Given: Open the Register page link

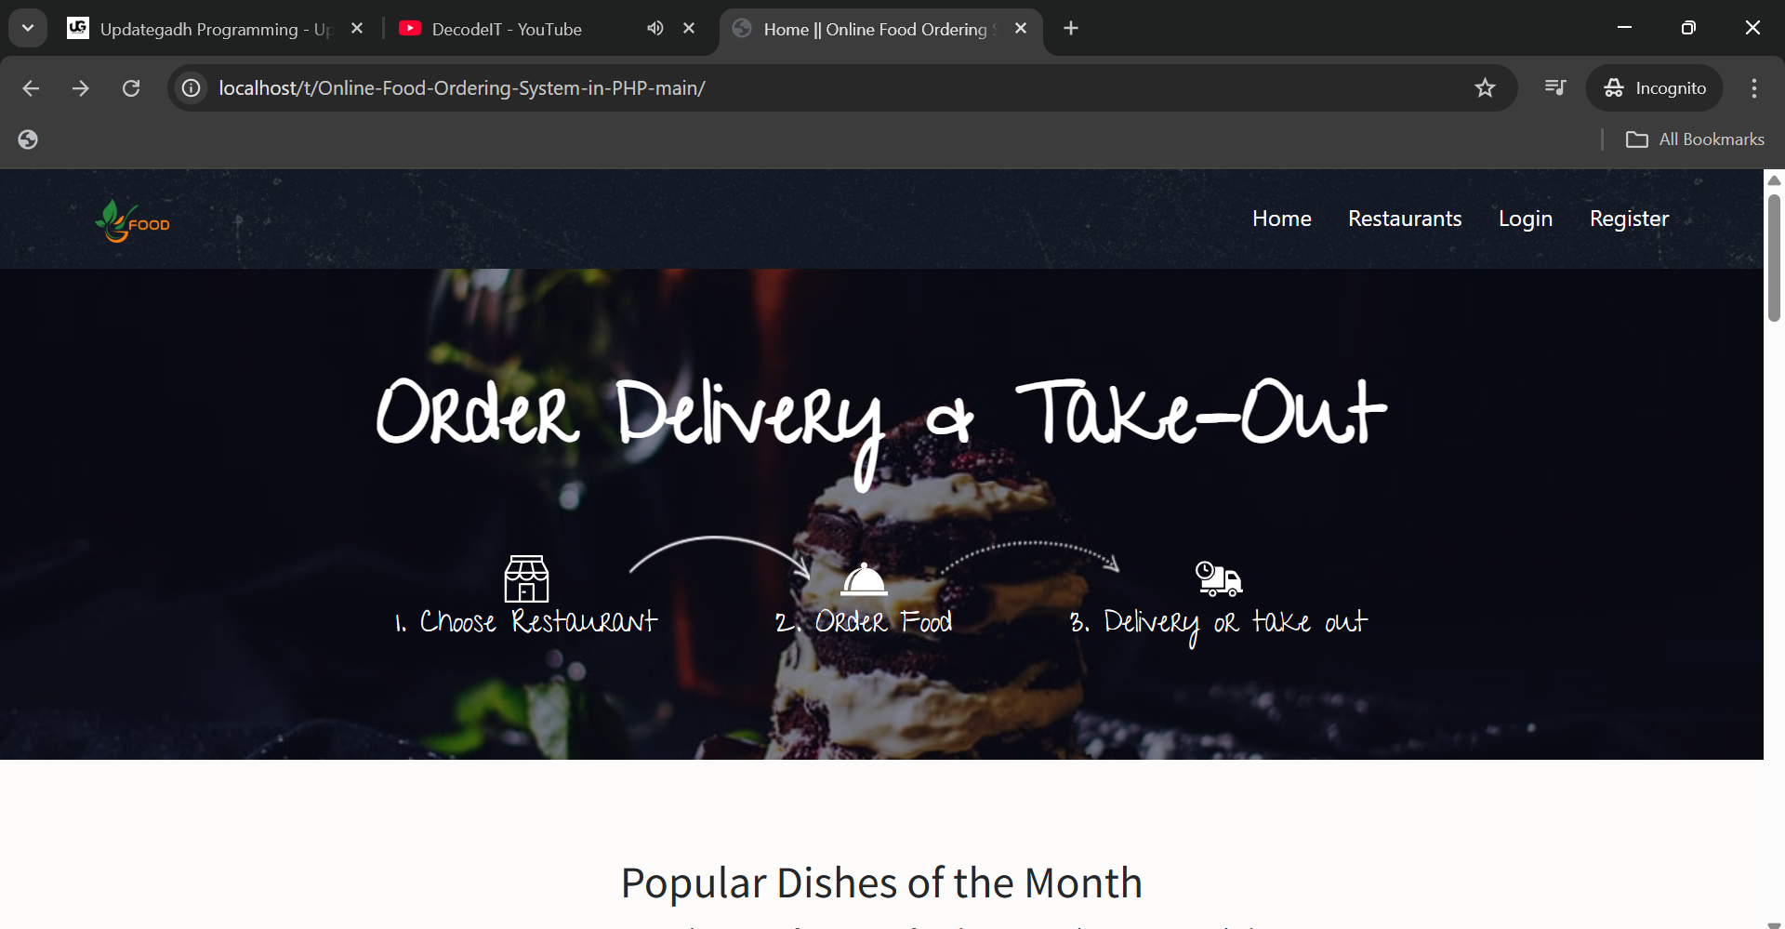Looking at the screenshot, I should (1629, 219).
